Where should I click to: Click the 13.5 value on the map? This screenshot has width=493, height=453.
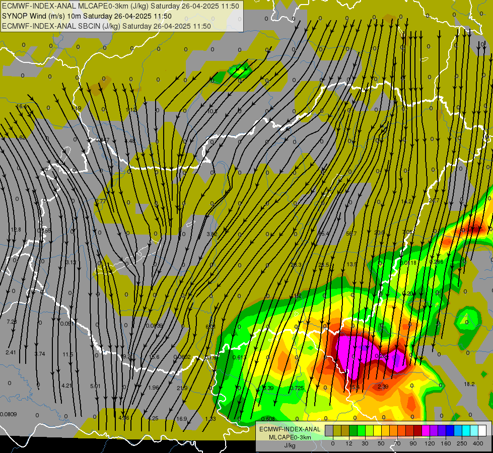coord(352,264)
